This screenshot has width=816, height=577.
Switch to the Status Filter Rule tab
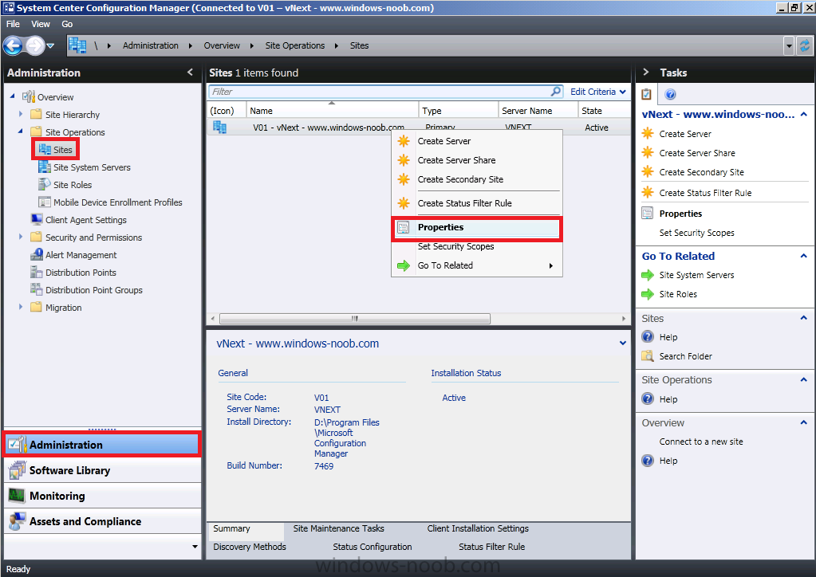(x=492, y=547)
